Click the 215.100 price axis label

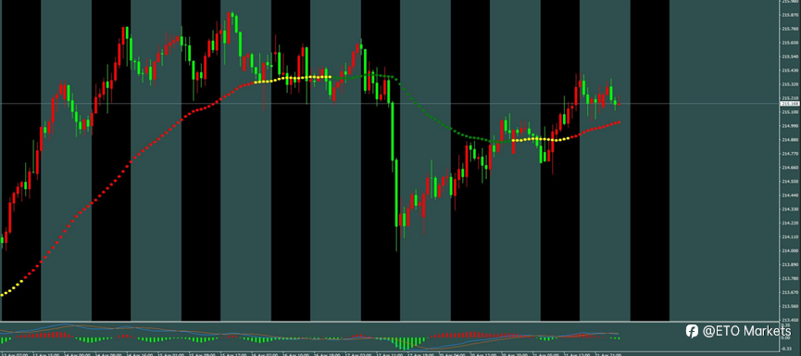(x=790, y=112)
